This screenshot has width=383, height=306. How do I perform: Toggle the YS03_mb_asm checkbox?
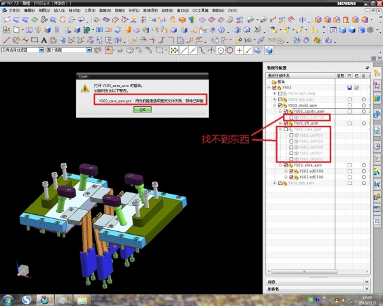pos(280,183)
